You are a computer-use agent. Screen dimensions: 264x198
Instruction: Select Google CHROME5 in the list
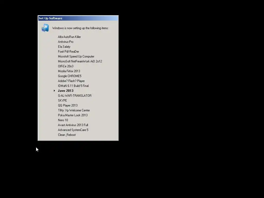(70, 76)
